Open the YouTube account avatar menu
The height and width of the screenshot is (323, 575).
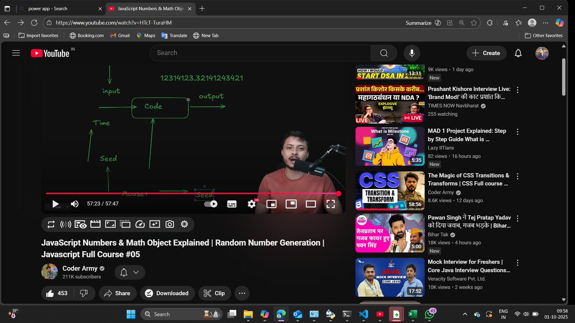(x=542, y=53)
